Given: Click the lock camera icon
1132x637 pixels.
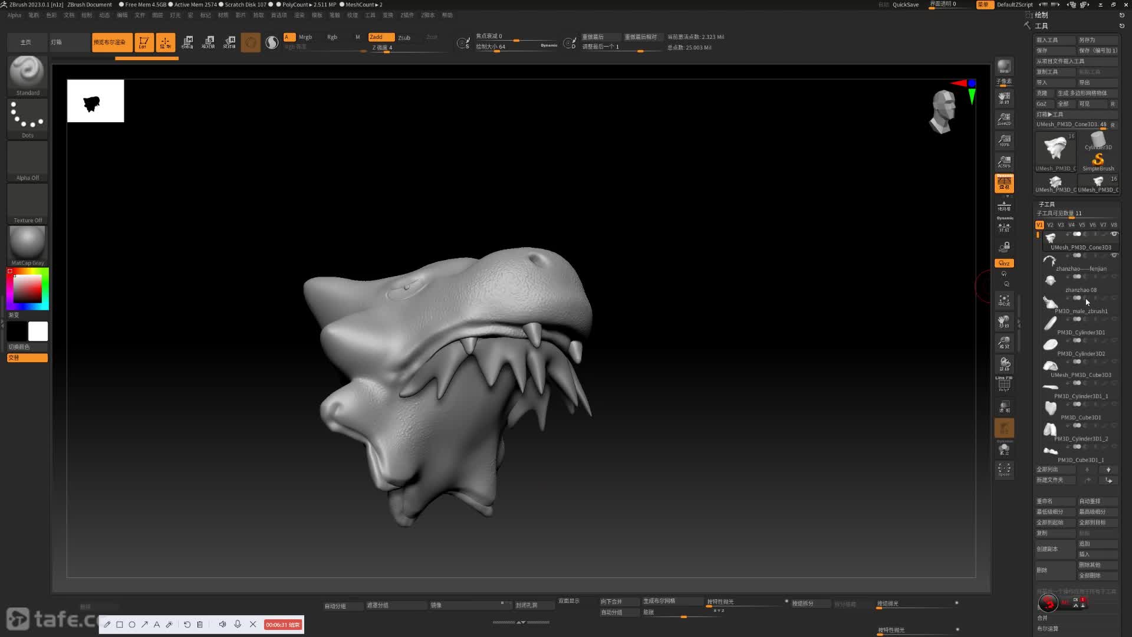Looking at the screenshot, I should click(1004, 246).
